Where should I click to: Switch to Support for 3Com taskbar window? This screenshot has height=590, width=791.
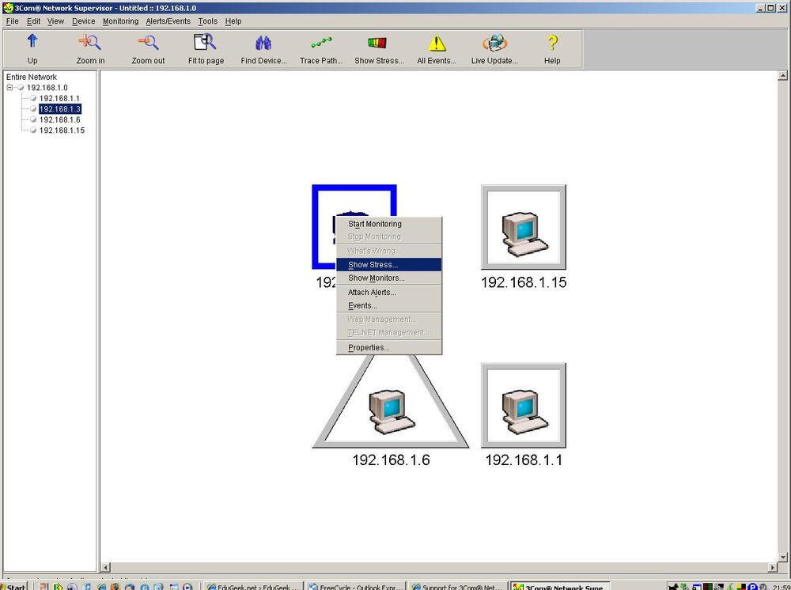tap(457, 586)
